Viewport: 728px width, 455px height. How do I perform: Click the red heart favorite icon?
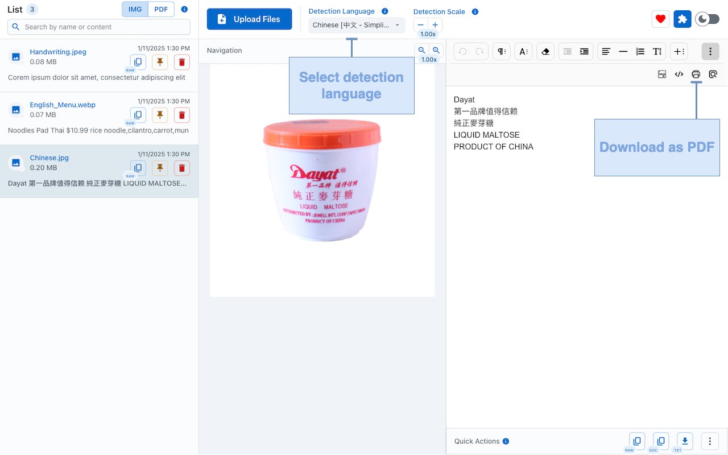[x=660, y=19]
